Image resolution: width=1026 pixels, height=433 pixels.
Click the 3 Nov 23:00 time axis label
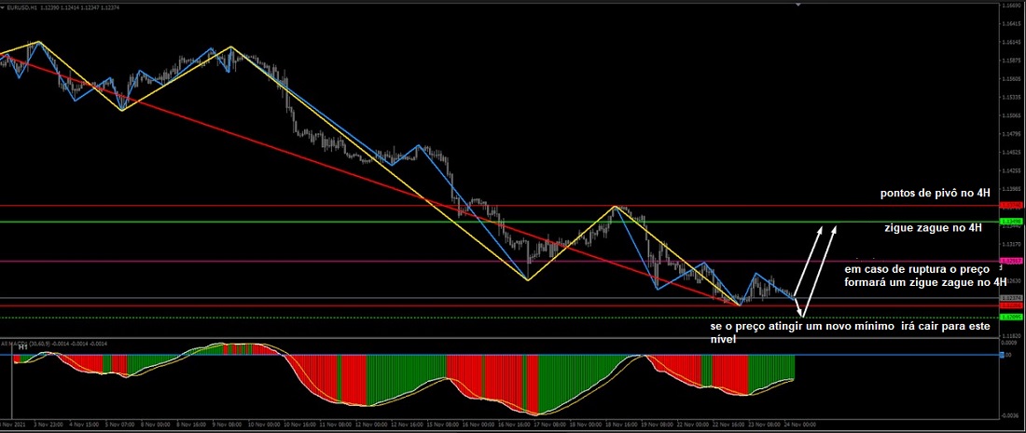pyautogui.click(x=49, y=424)
